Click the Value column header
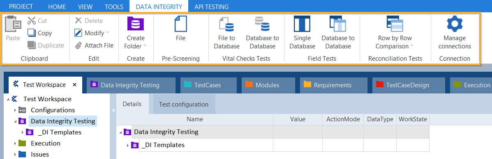 click(298, 119)
